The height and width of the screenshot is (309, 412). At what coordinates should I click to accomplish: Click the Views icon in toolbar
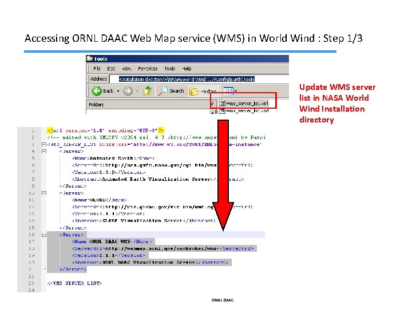pyautogui.click(x=228, y=91)
